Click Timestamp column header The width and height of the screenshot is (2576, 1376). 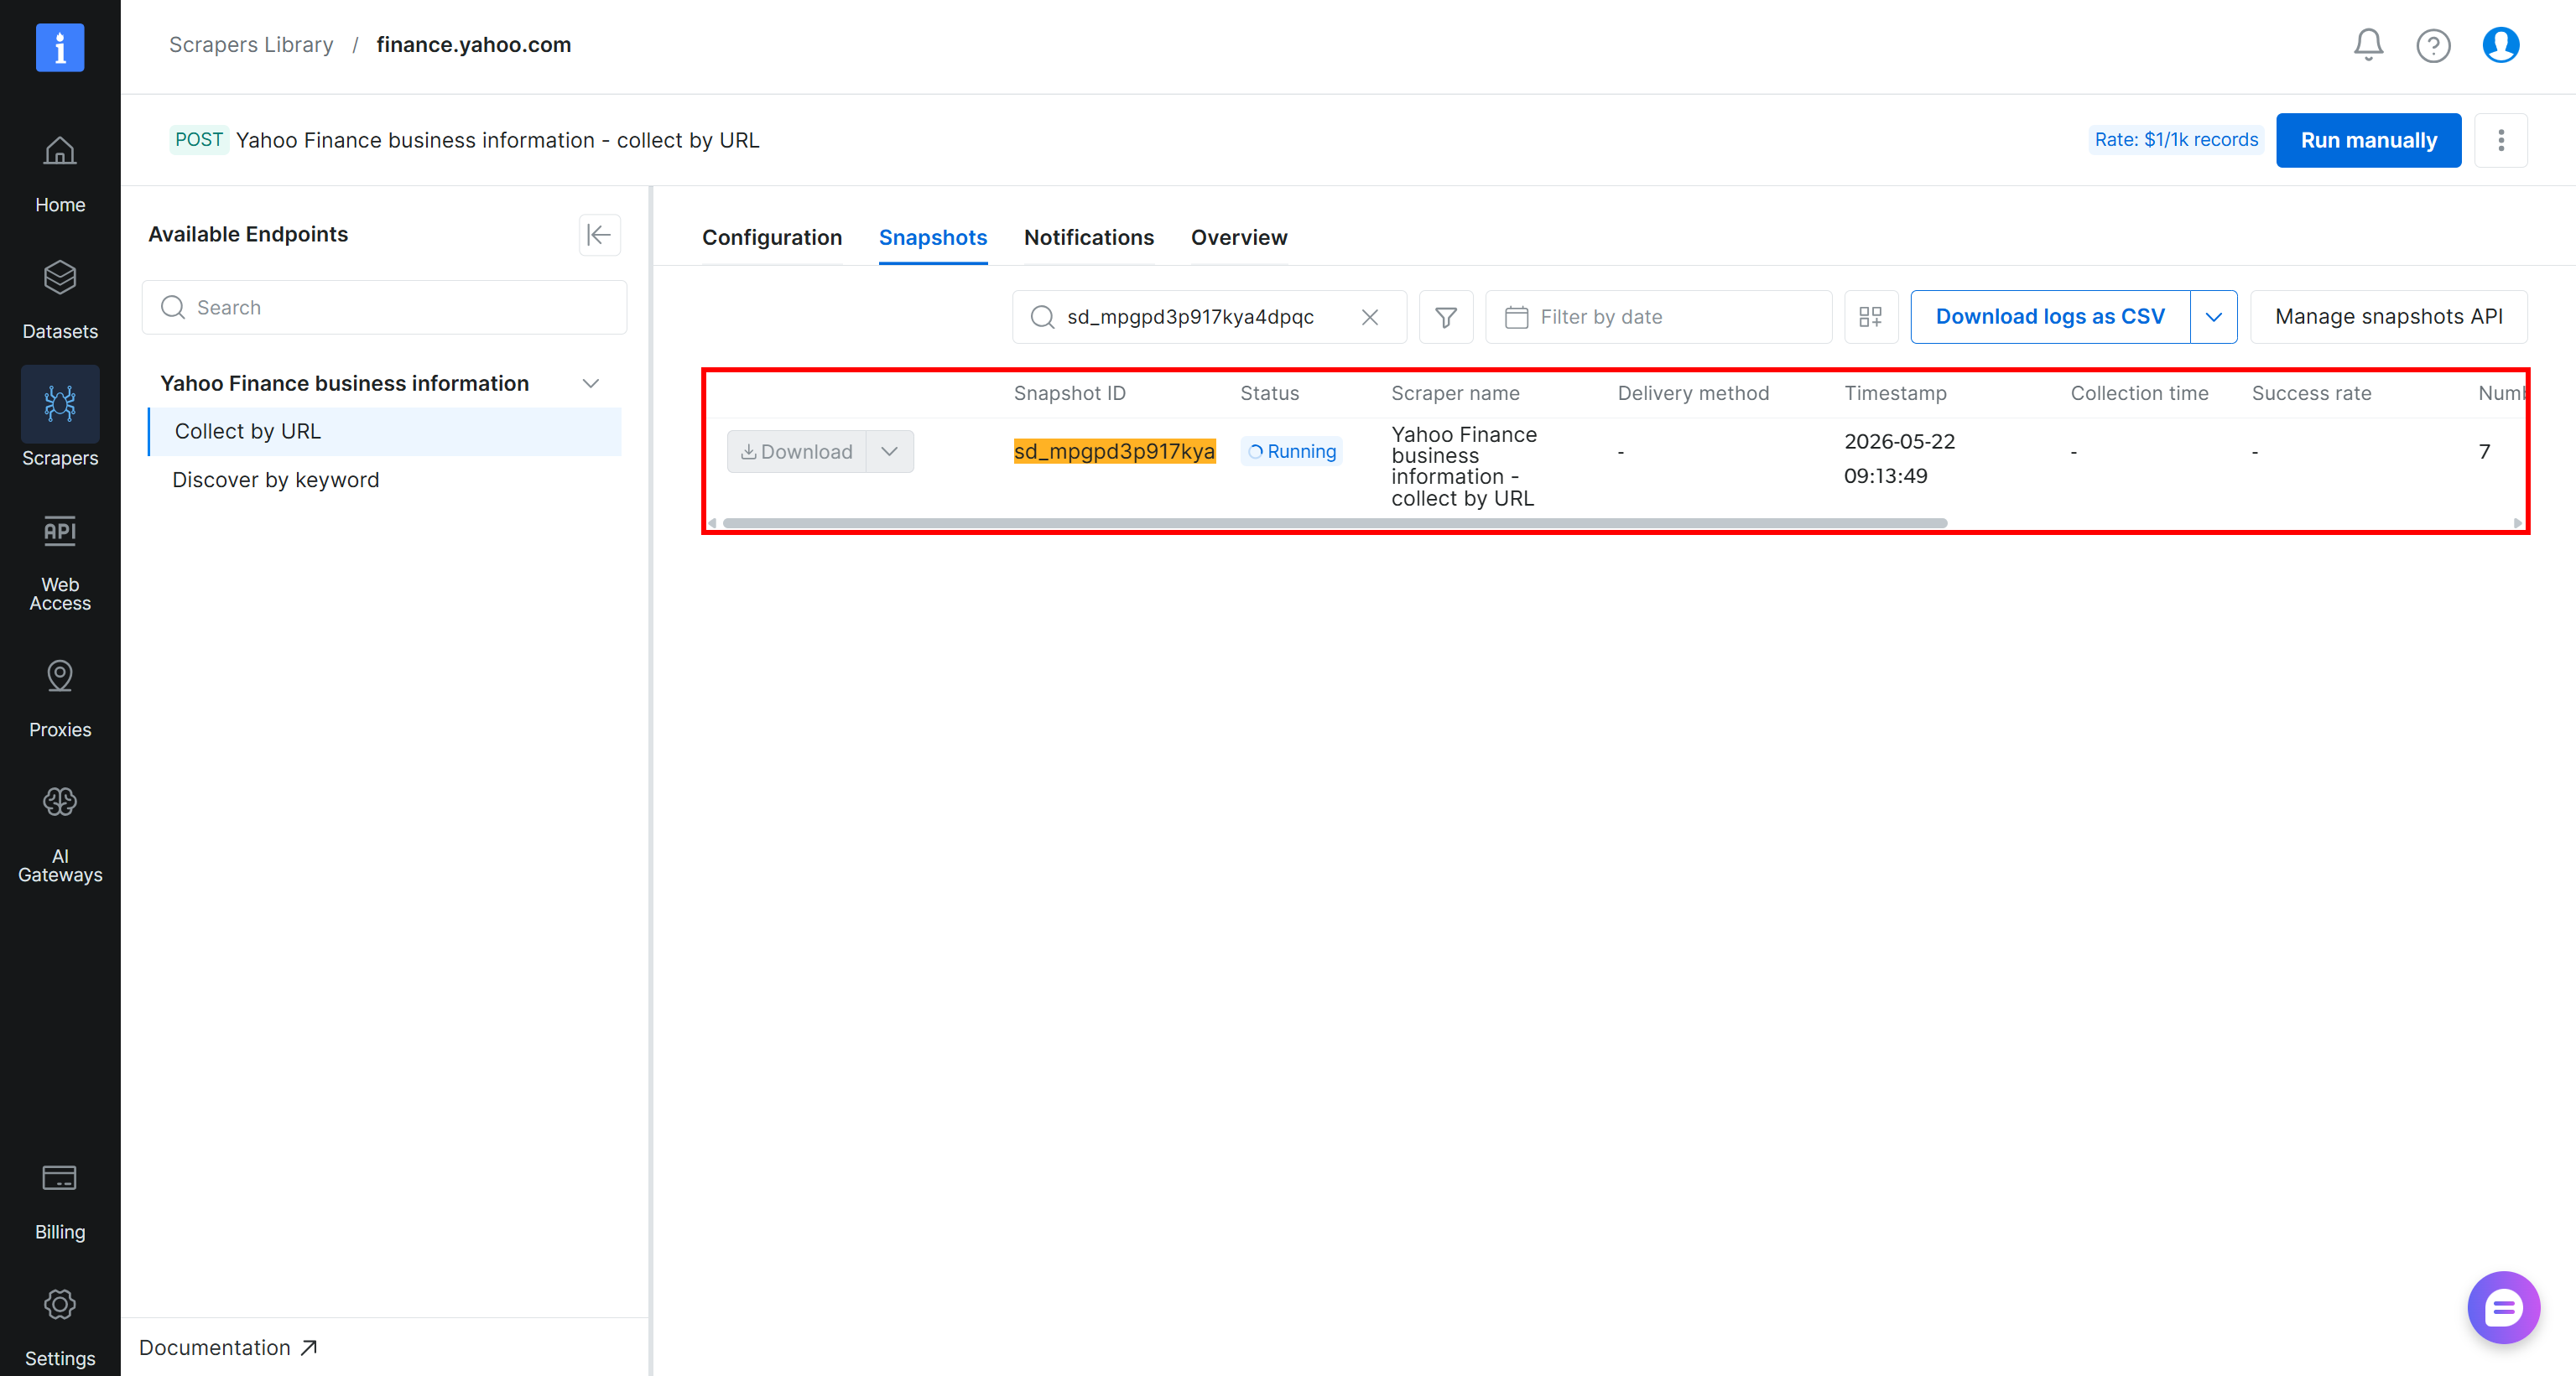(x=1895, y=394)
